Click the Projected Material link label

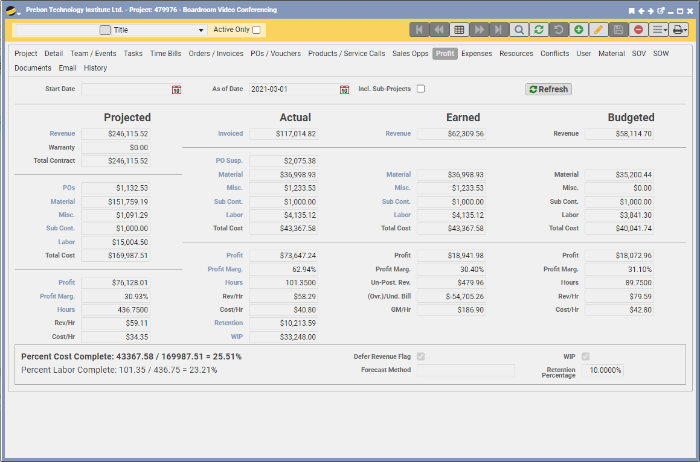point(63,201)
